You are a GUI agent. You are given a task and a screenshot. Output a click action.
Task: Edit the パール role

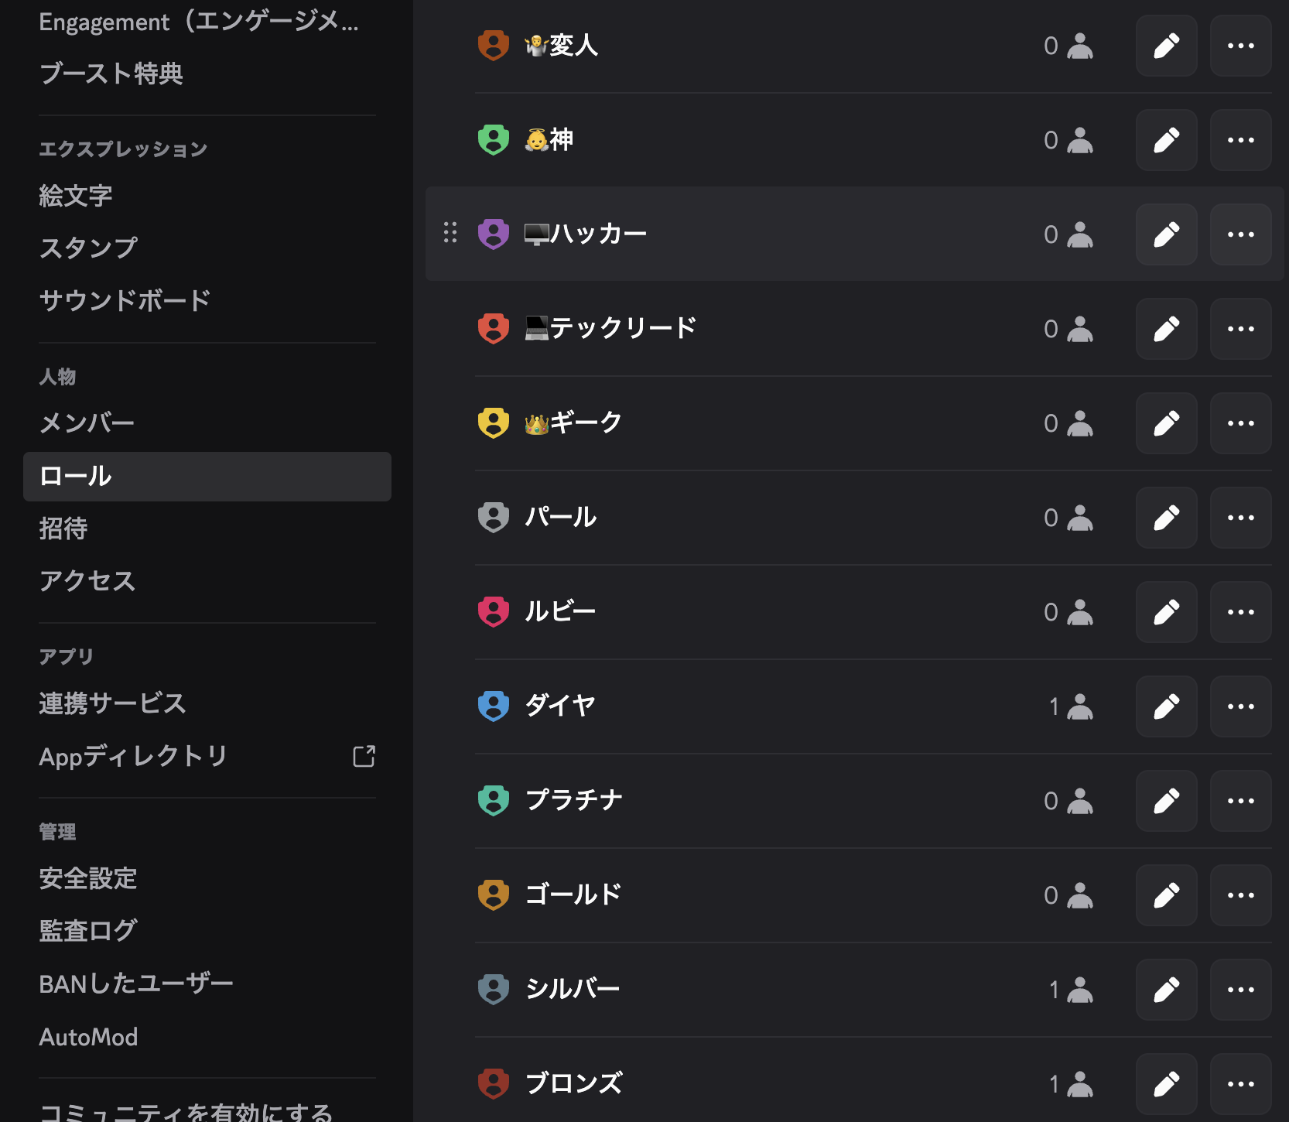pos(1166,518)
